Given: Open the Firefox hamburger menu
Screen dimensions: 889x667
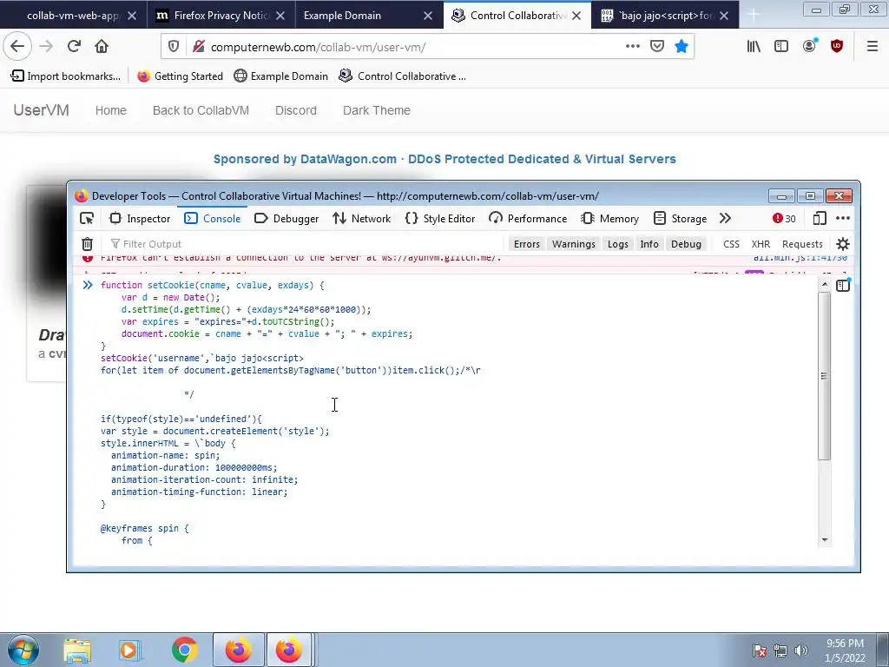Looking at the screenshot, I should tap(873, 47).
